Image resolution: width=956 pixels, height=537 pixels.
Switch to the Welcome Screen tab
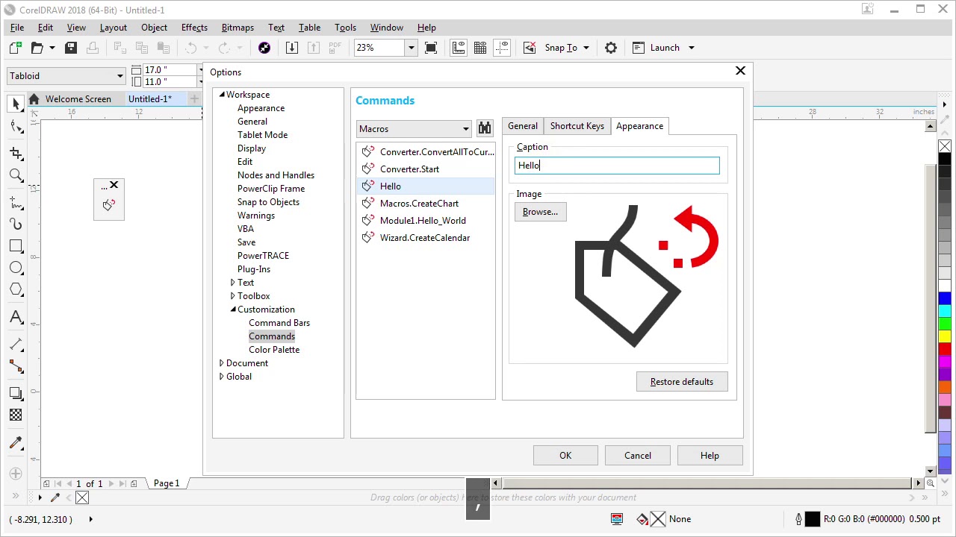pos(78,99)
